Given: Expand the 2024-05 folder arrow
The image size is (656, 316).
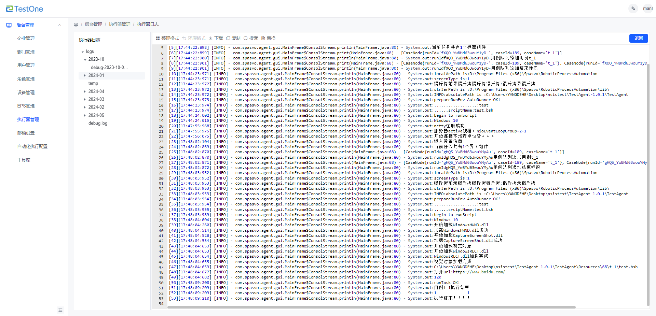Looking at the screenshot, I should [x=85, y=115].
